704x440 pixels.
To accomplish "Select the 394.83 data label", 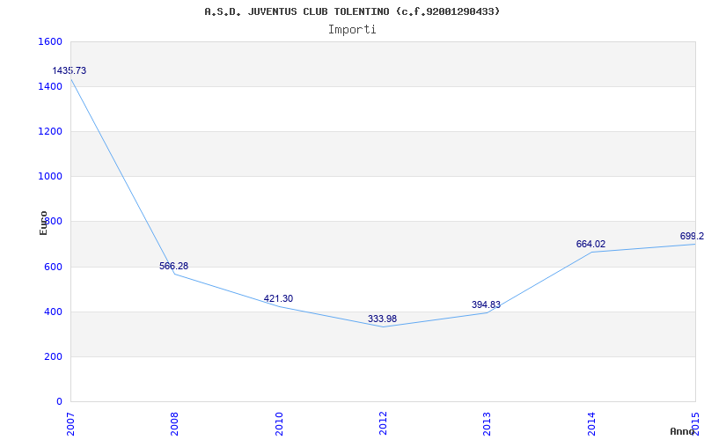I will point(487,304).
